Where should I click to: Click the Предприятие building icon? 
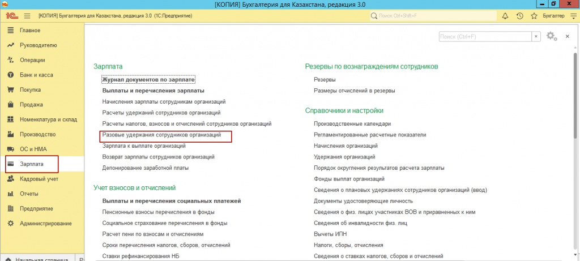(x=11, y=208)
